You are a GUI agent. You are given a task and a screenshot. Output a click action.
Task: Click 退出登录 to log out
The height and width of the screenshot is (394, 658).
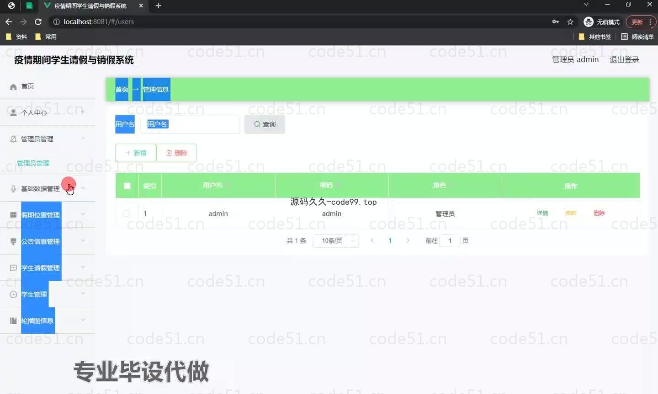(x=624, y=60)
